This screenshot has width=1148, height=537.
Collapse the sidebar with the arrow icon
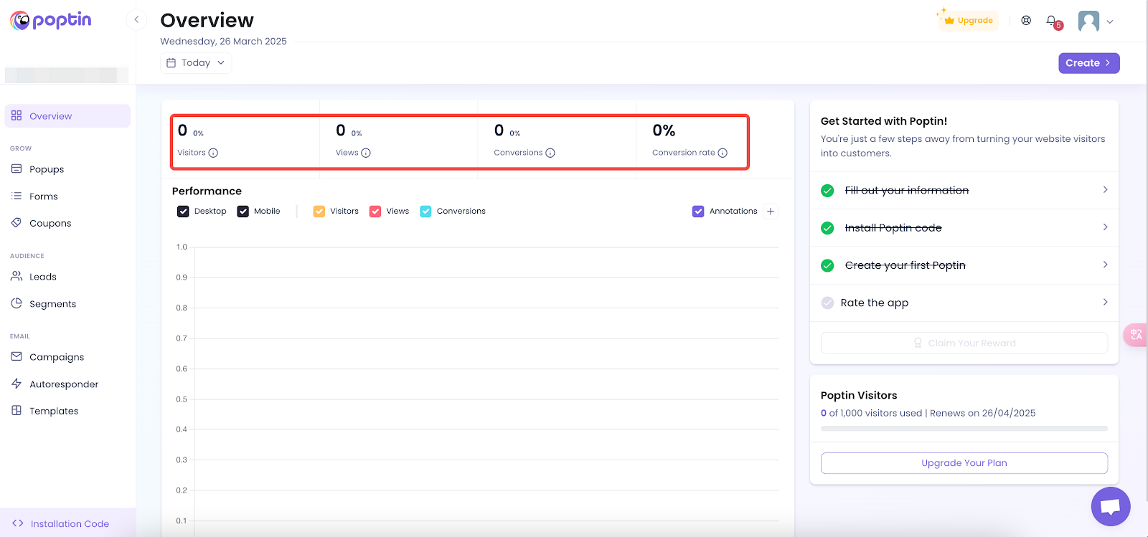click(x=136, y=19)
